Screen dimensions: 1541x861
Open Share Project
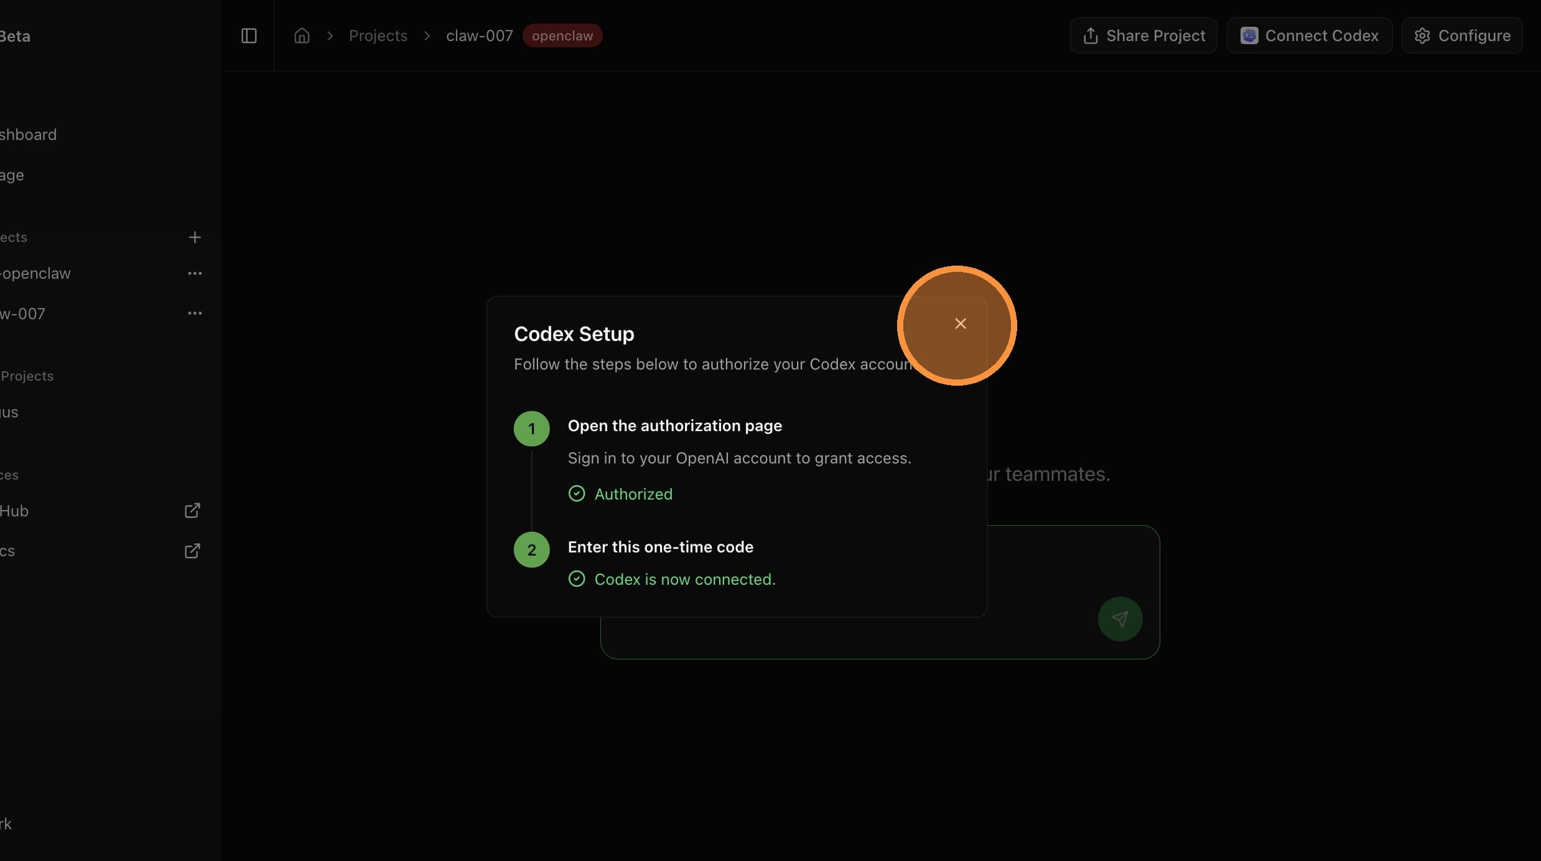1143,35
